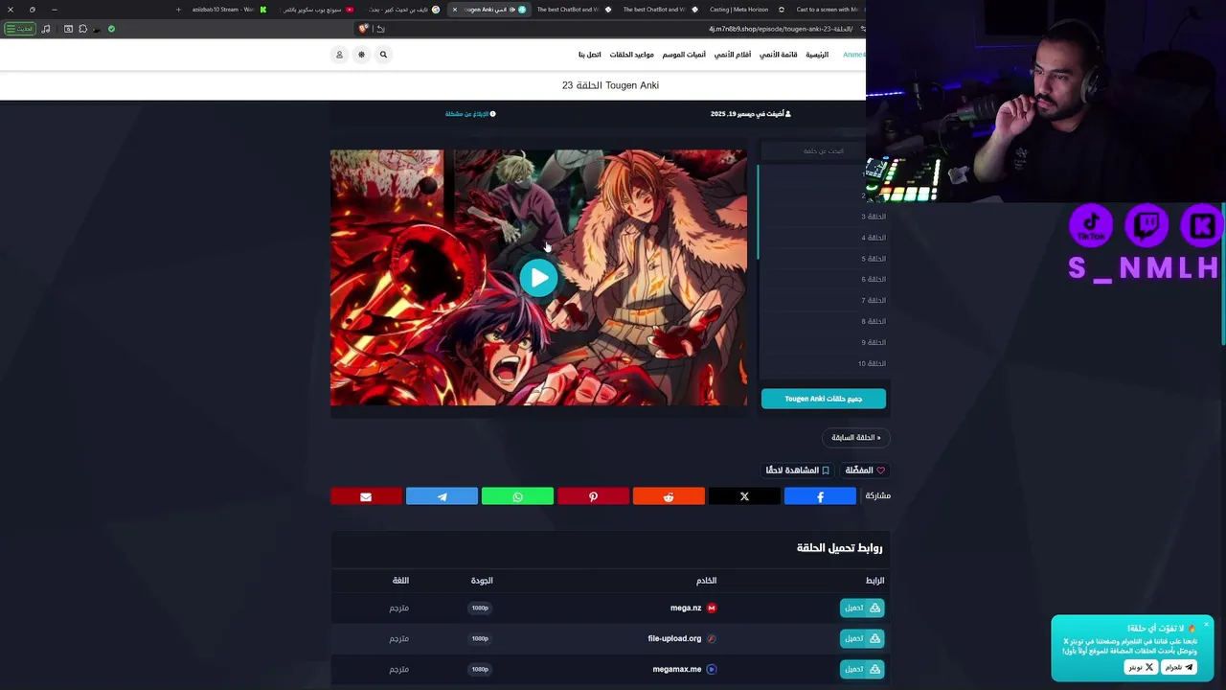Open season anime menu (أنميات الموسم)

tap(684, 55)
